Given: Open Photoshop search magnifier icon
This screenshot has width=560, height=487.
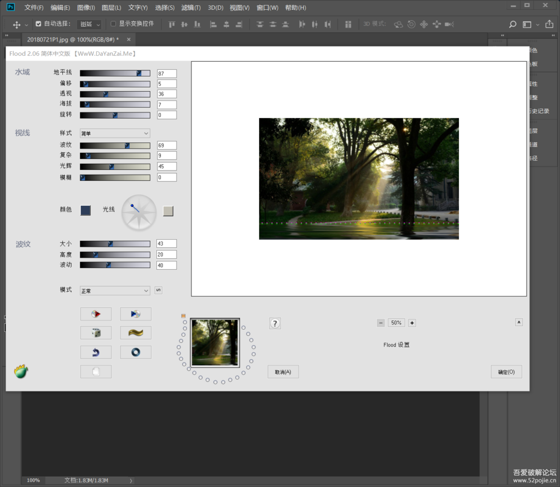Looking at the screenshot, I should 512,24.
